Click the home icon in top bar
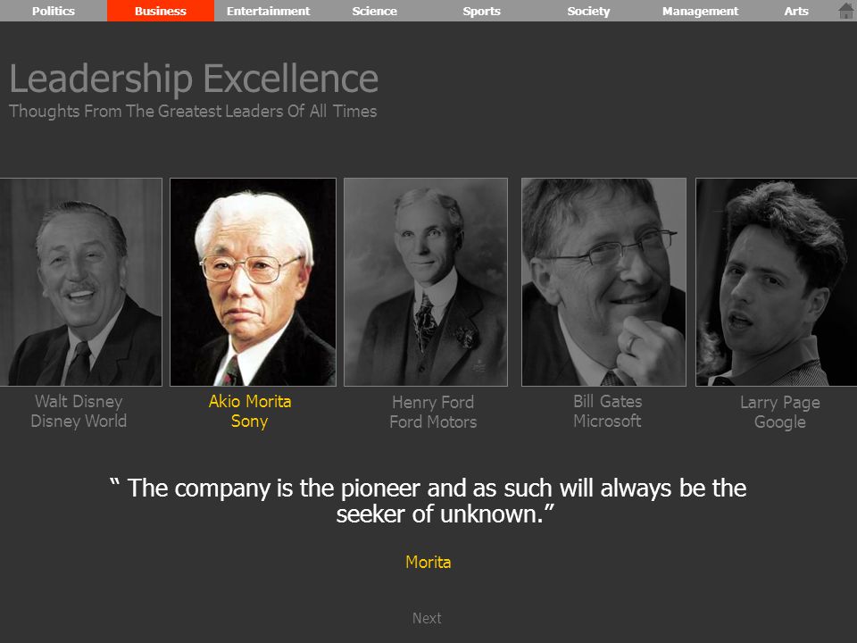 (x=845, y=11)
